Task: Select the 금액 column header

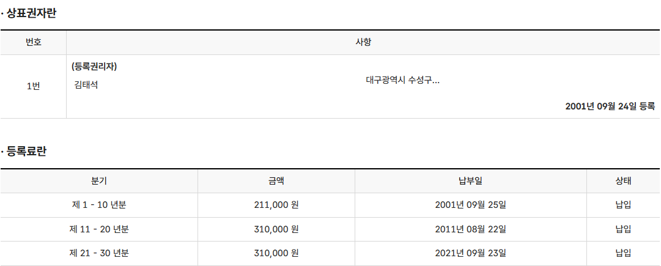Action: click(276, 181)
